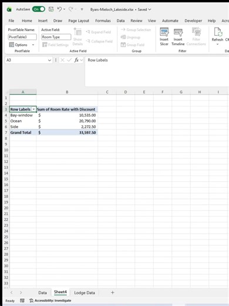
Task: Click the 33,597.50 total cell
Action: pos(67,132)
